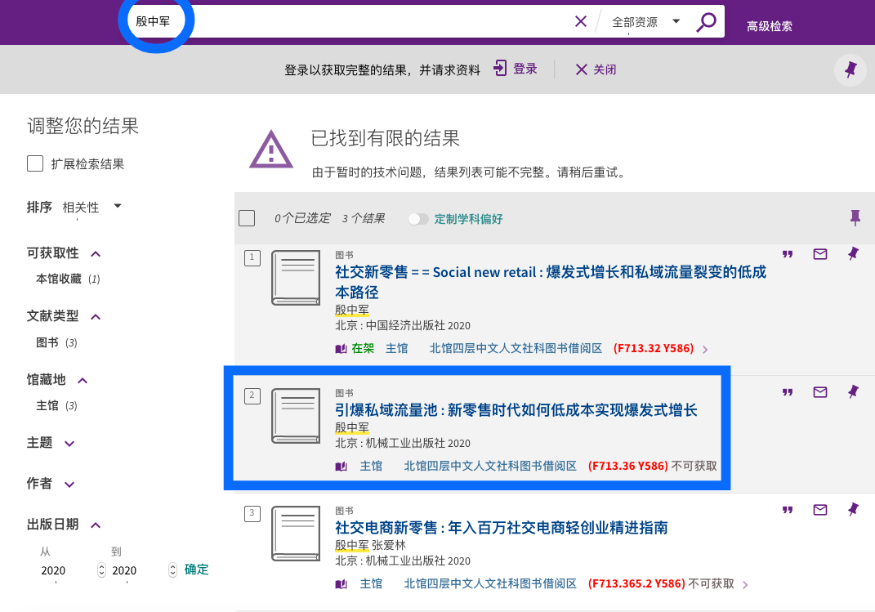Click the magnifier search icon
The image size is (875, 612).
tap(706, 22)
